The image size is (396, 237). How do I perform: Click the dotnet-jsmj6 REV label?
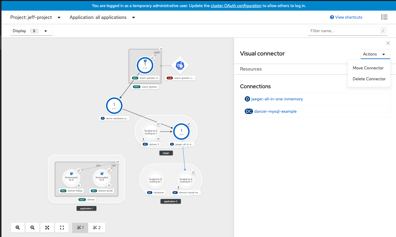pos(102,191)
